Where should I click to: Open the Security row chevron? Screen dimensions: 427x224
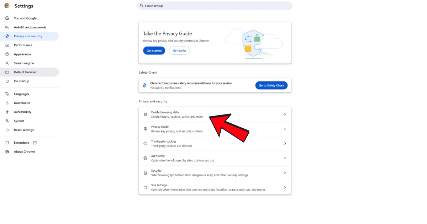pyautogui.click(x=285, y=173)
